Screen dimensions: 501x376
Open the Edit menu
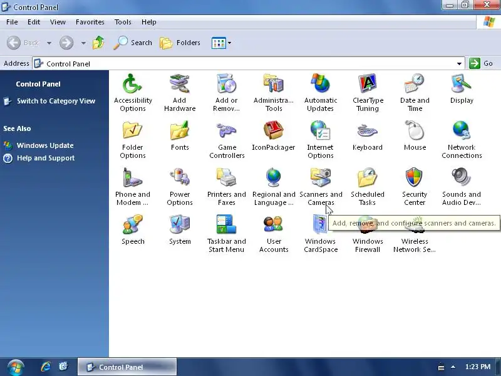pyautogui.click(x=34, y=22)
